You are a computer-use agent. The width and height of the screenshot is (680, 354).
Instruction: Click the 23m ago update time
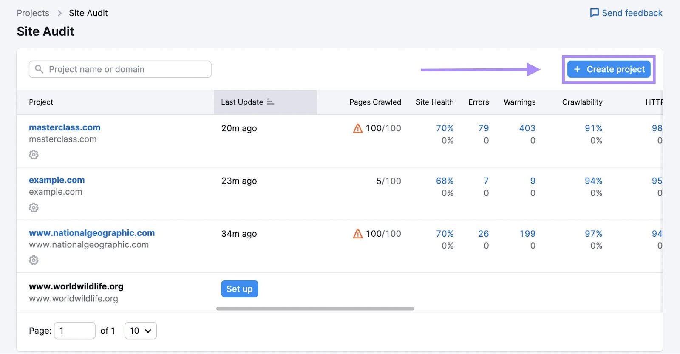[x=239, y=181]
